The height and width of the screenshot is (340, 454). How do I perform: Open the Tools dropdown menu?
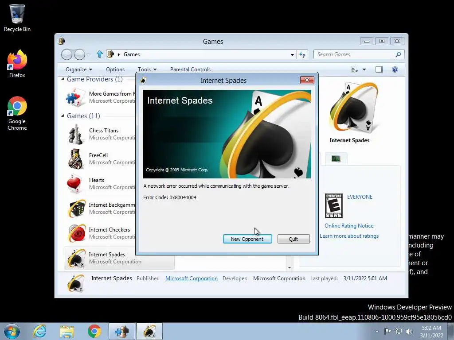[147, 70]
